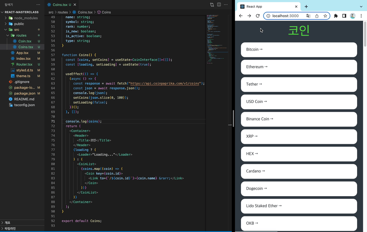Expand the 개요 outline section
367x232 pixels.
(x=22, y=223)
